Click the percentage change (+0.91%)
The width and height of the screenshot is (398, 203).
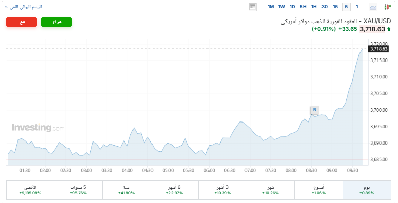(x=324, y=29)
